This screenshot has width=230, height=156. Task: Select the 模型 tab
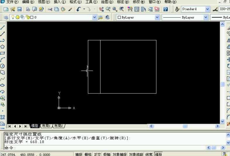click(x=35, y=126)
